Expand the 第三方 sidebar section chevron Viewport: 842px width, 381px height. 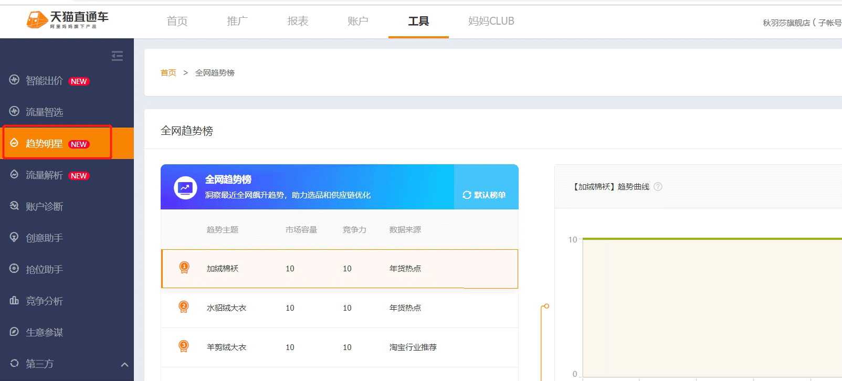pos(124,364)
